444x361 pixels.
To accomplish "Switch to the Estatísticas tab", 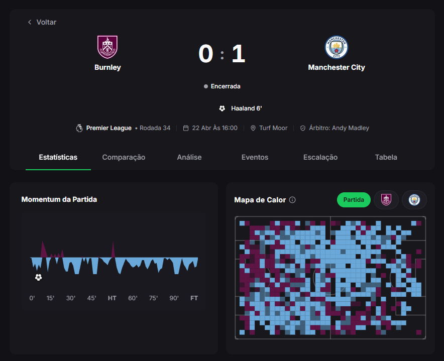I will click(x=58, y=157).
